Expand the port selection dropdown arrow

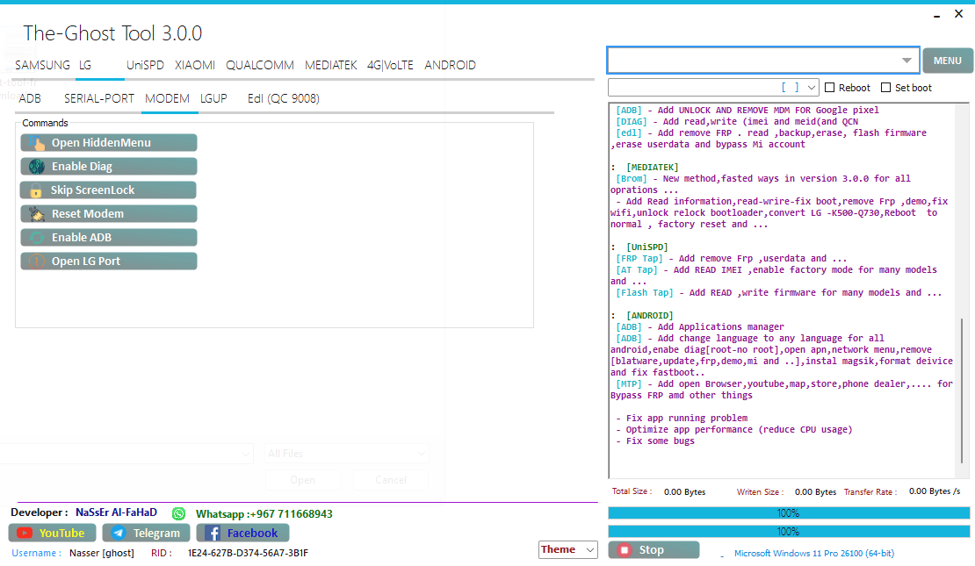[811, 88]
